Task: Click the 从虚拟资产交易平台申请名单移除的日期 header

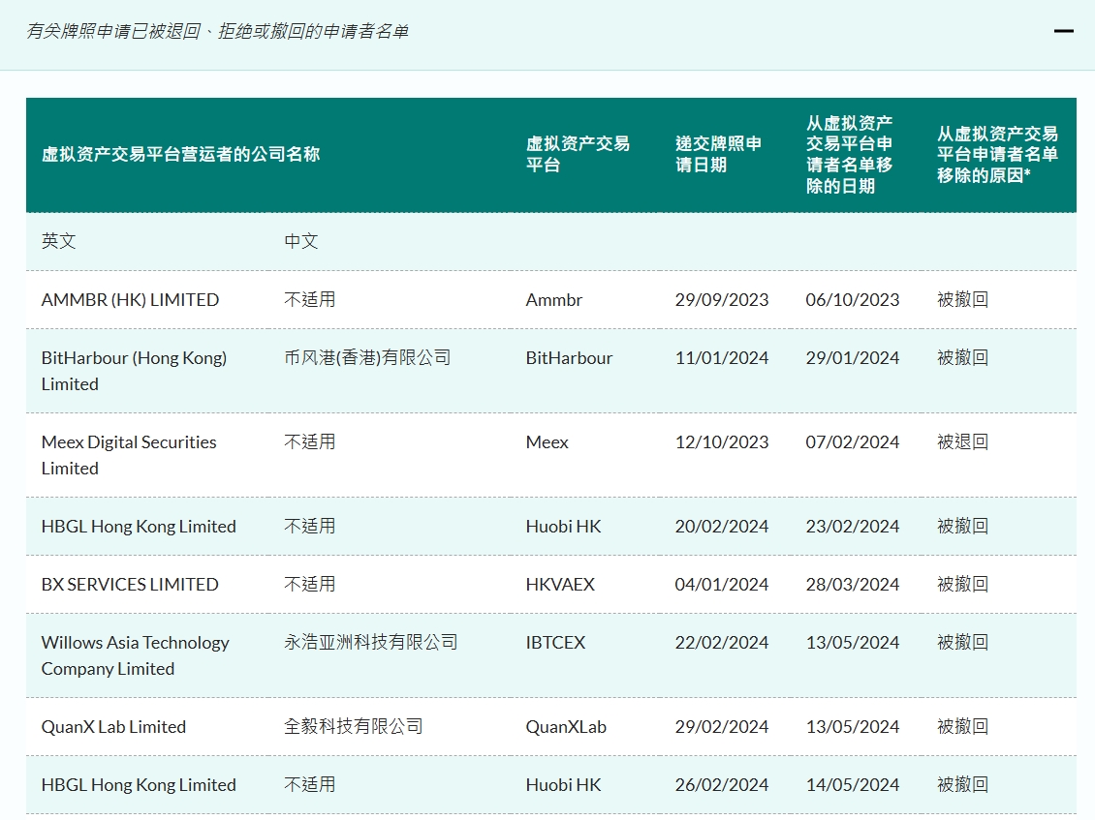Action: coord(849,154)
